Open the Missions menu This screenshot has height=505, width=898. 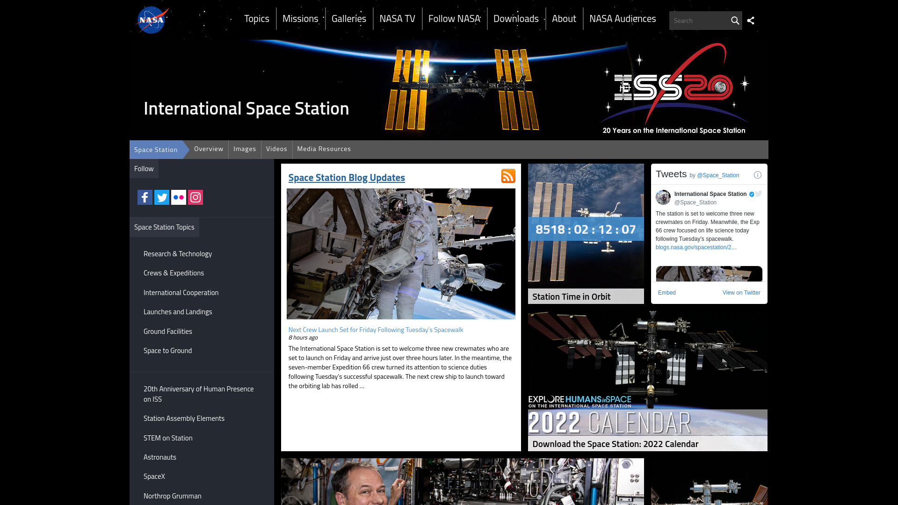coord(300,19)
